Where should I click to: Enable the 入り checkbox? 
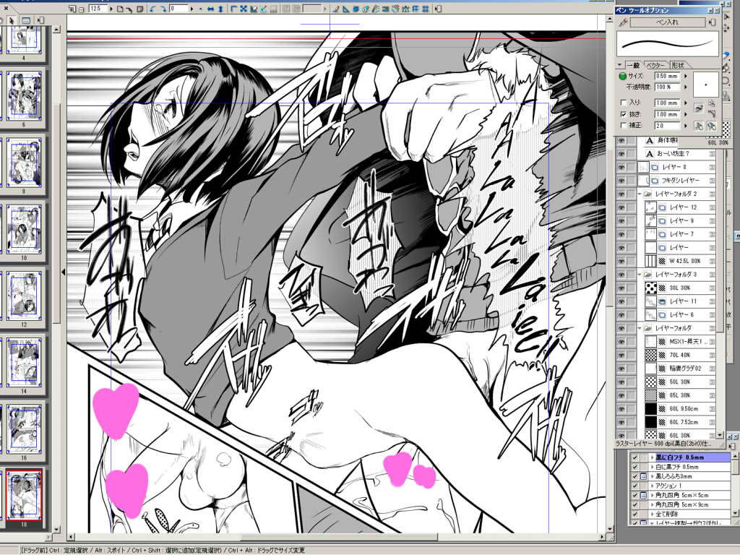[x=623, y=103]
